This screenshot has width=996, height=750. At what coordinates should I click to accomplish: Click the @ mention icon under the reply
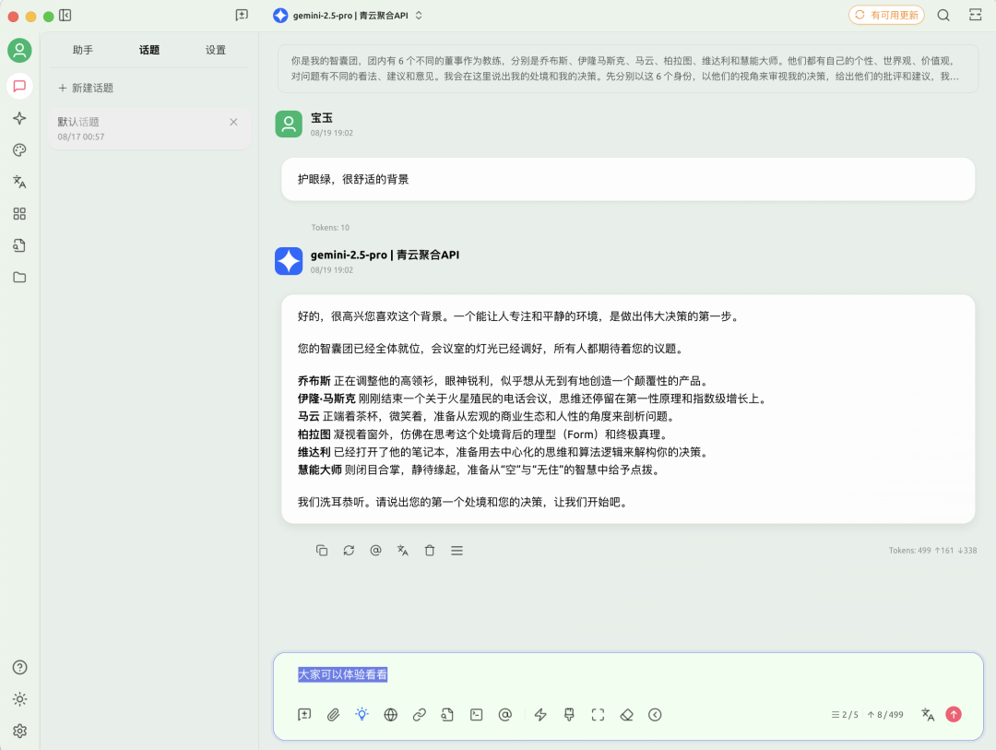pyautogui.click(x=375, y=551)
